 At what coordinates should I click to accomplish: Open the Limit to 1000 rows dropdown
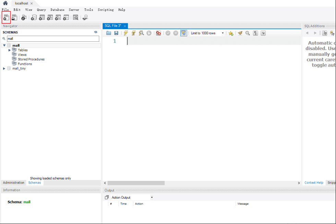pyautogui.click(x=207, y=33)
